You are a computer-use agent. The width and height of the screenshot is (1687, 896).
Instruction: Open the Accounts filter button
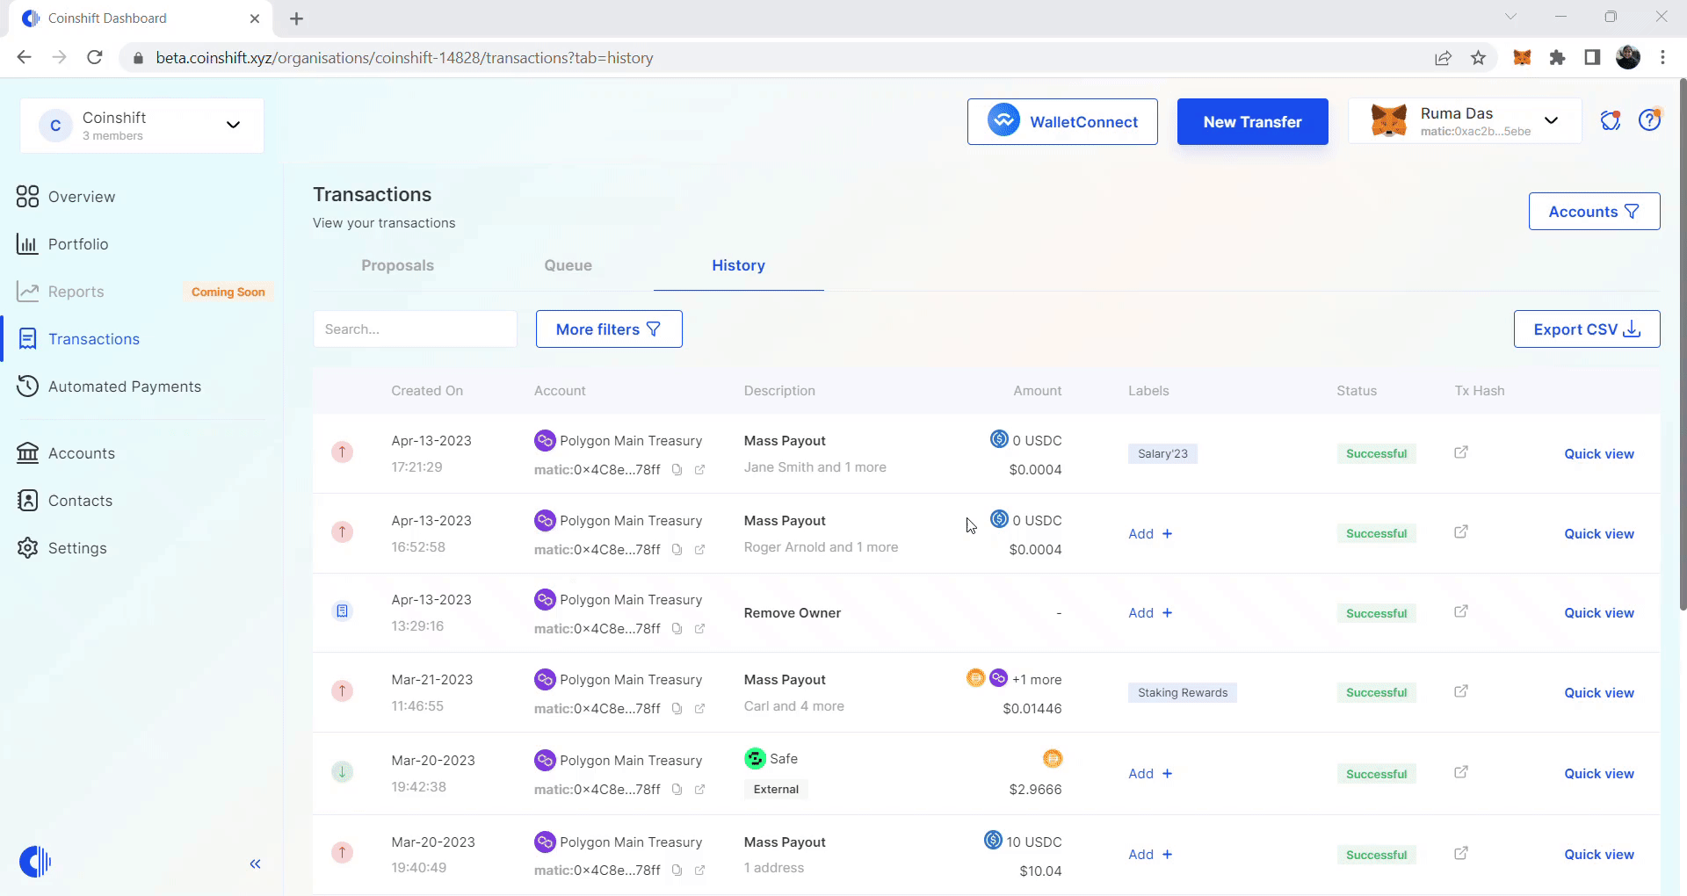[x=1593, y=212]
